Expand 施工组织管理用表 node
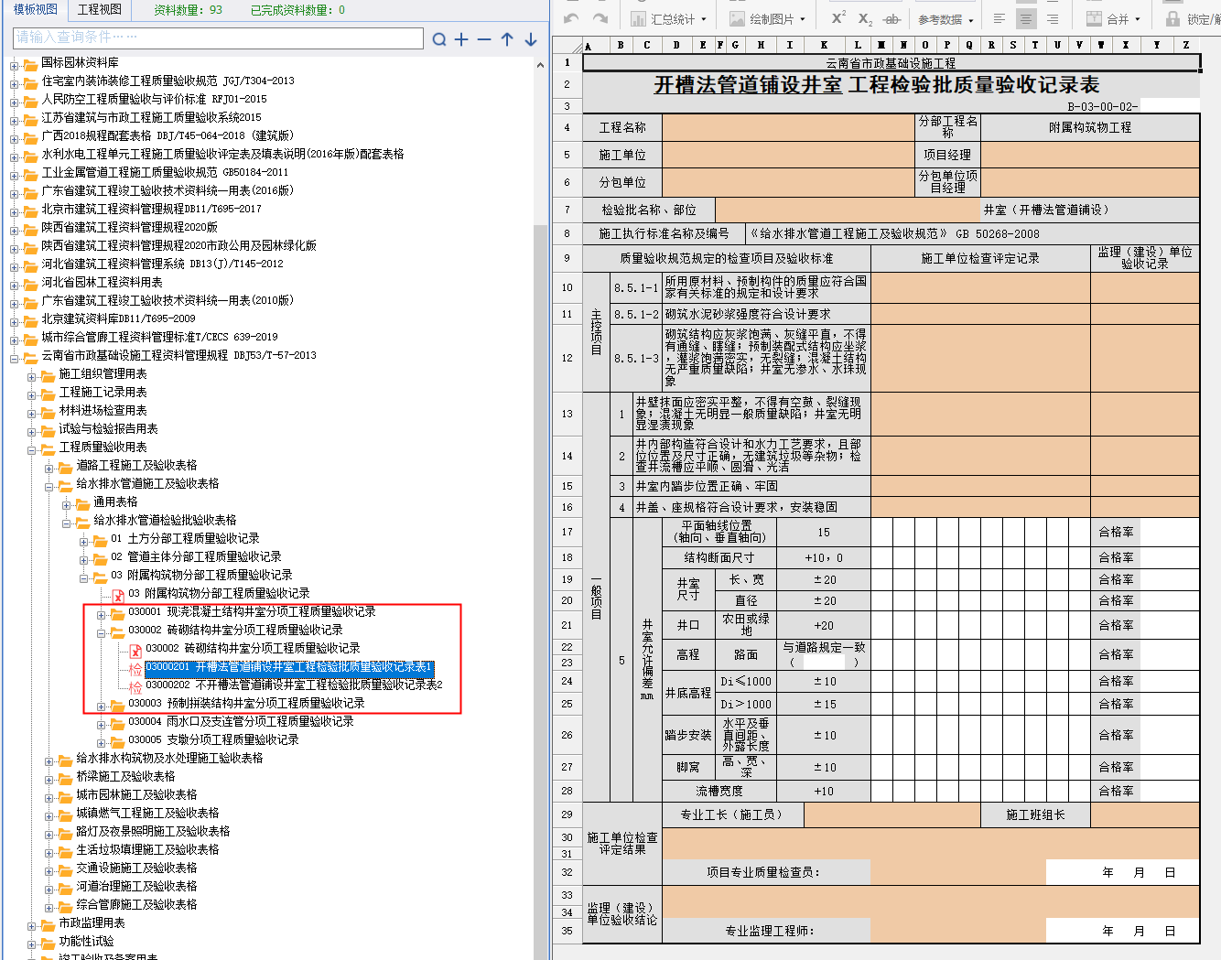Screen dimensions: 1221x960 coord(32,376)
